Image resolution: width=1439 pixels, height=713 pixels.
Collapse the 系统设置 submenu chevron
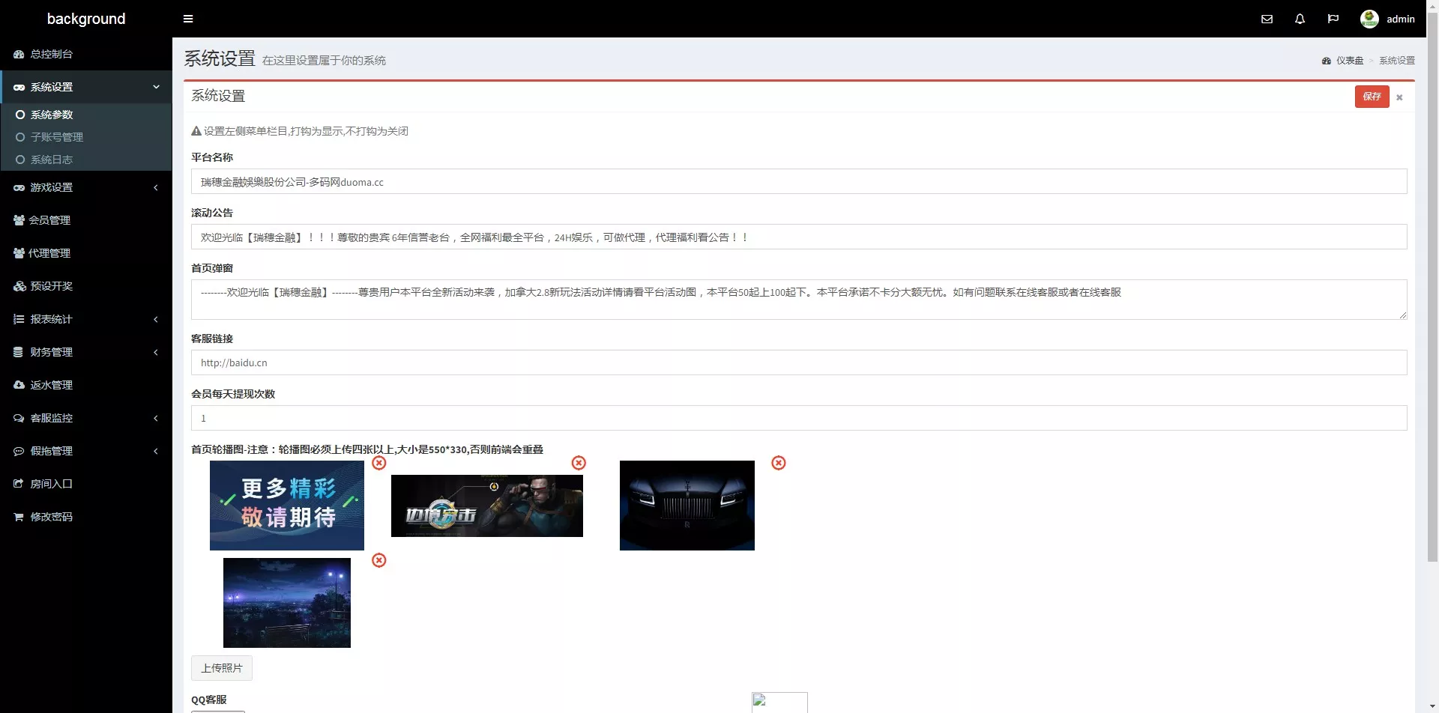pos(156,87)
